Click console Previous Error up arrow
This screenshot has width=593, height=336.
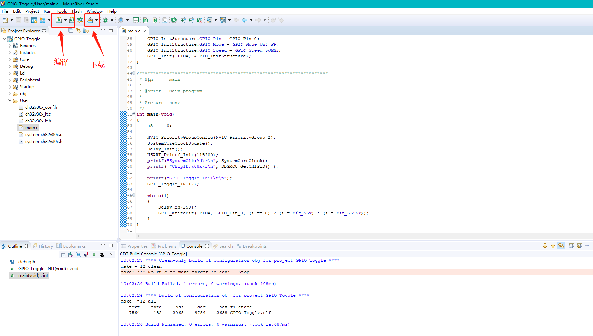(x=553, y=246)
